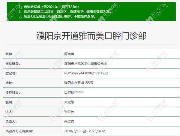
Task: Click the 地址 label
Action: [x=9, y=83]
